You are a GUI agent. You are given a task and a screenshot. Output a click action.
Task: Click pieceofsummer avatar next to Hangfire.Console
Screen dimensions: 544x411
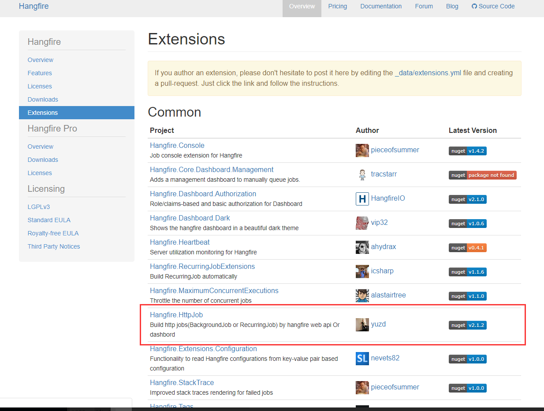(362, 150)
